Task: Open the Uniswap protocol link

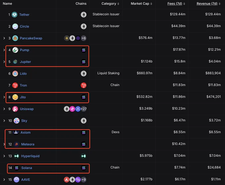Action: tap(27, 109)
